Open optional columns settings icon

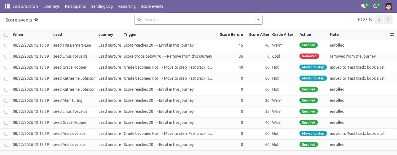(392, 34)
